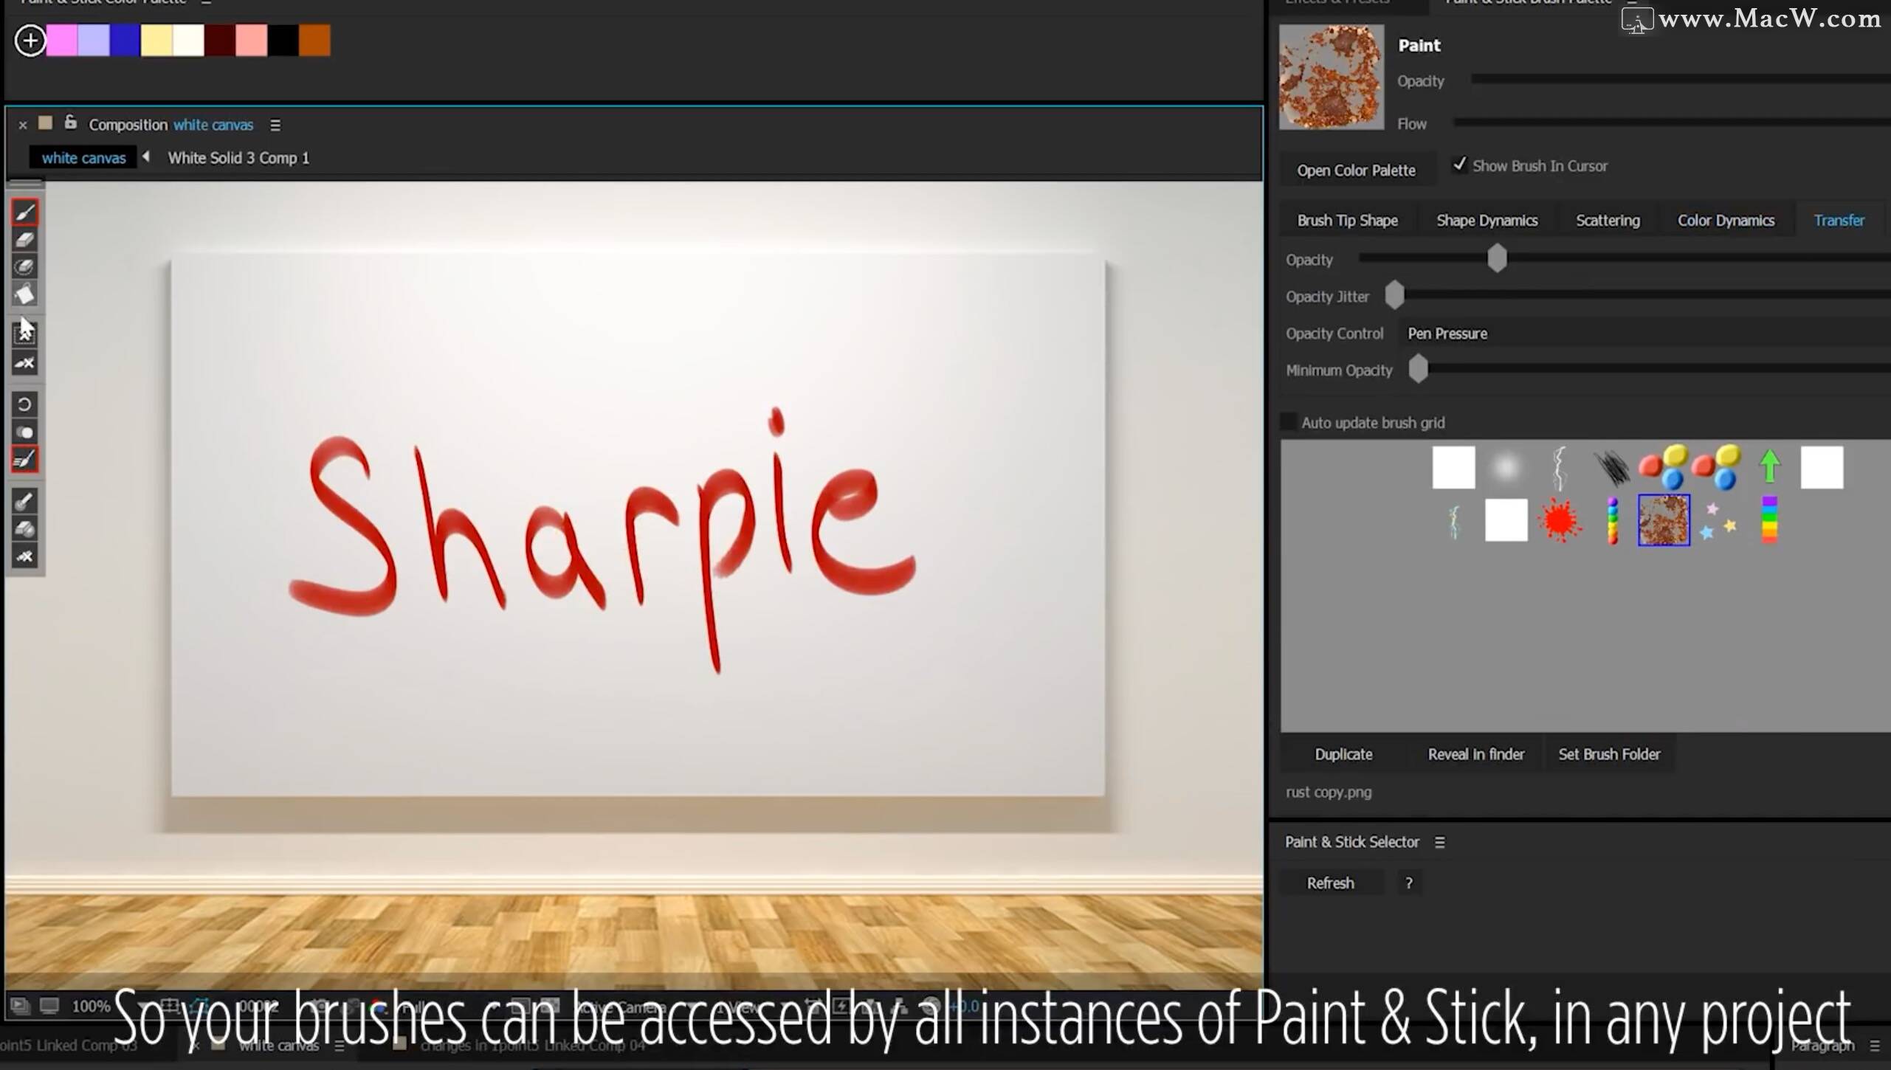Select the Brush tool in the left toolbar
This screenshot has height=1070, width=1891.
[24, 212]
